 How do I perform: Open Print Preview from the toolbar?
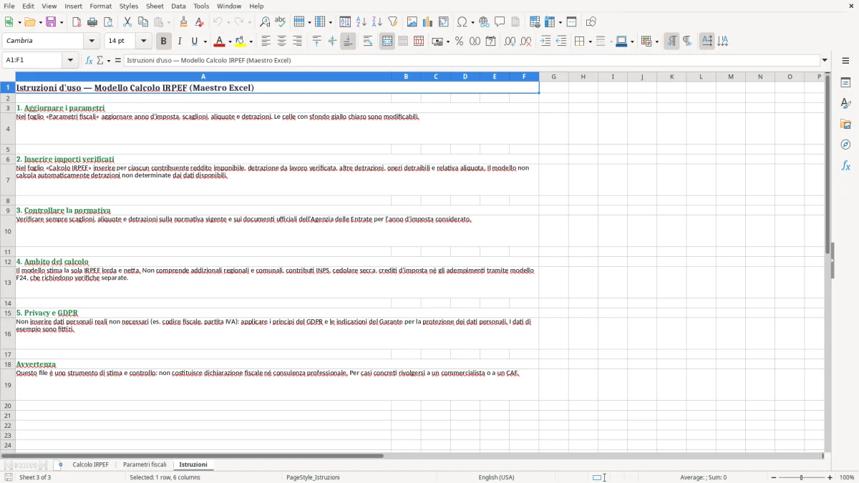point(107,22)
